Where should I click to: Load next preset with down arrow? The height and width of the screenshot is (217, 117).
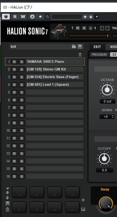click(x=91, y=17)
